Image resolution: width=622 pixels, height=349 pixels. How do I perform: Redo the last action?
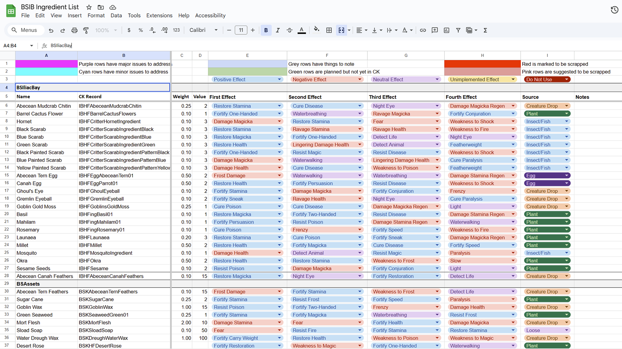63,30
